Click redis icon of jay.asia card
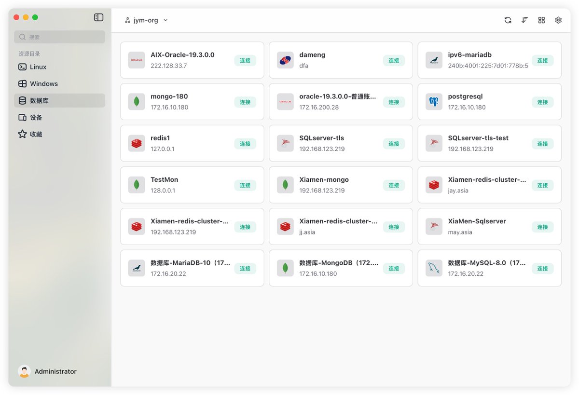Screen dimensions: 579x395 (434, 185)
